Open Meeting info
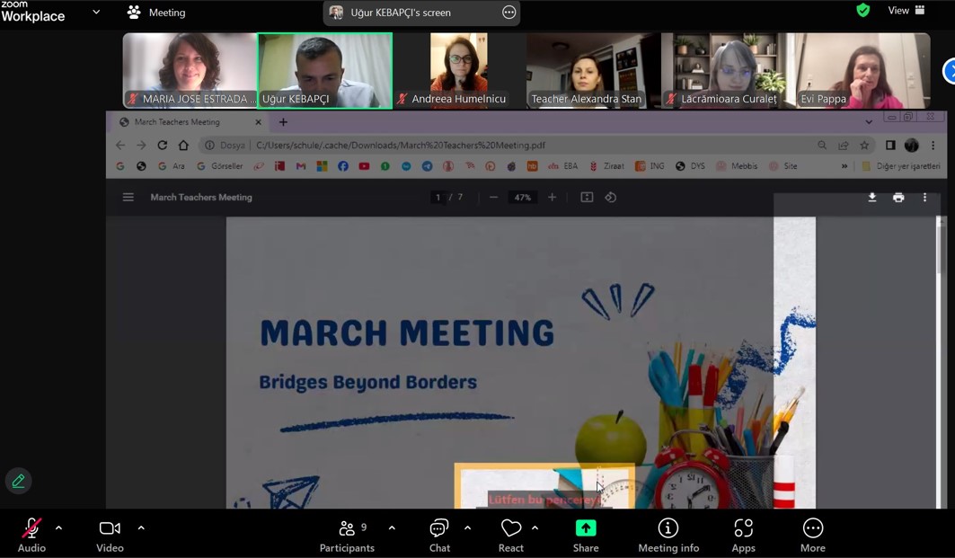This screenshot has height=558, width=955. 668,536
